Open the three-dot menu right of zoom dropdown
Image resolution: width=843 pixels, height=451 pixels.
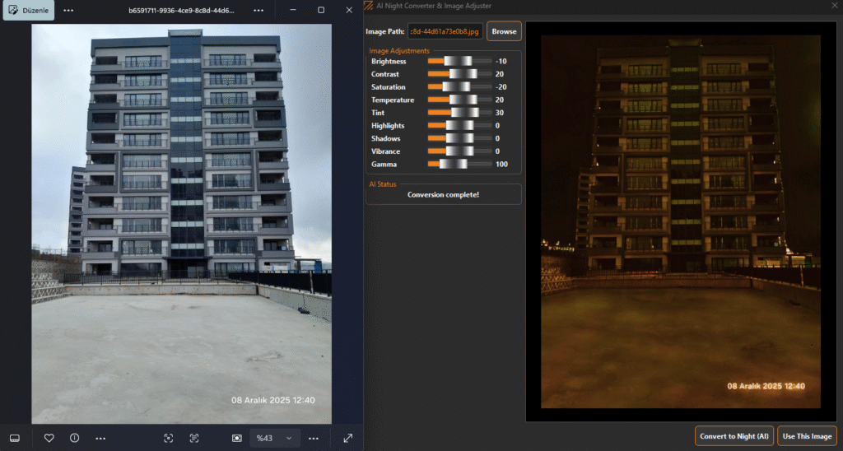click(x=314, y=438)
